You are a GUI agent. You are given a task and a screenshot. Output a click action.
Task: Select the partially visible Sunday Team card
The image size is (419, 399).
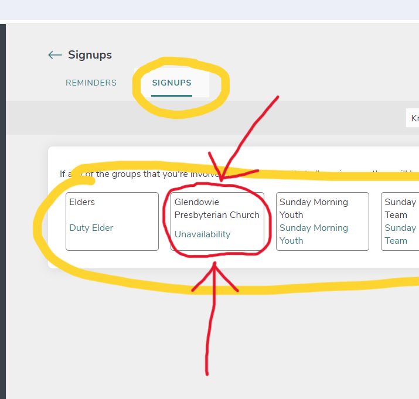pyautogui.click(x=401, y=247)
